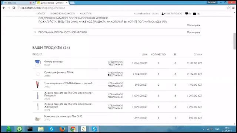This screenshot has height=133, width=237.
Task: Click the Сумма column header
Action: 198,54
